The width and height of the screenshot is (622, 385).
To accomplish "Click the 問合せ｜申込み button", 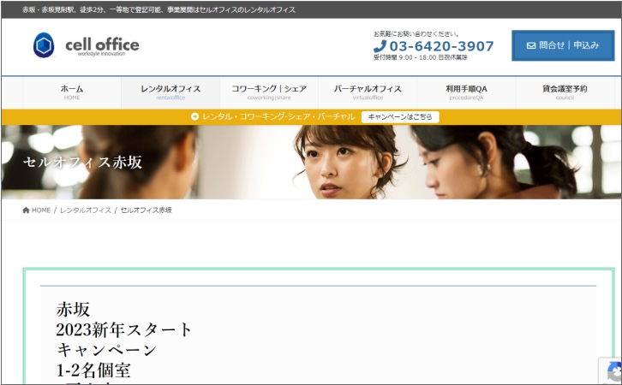I will [x=563, y=45].
